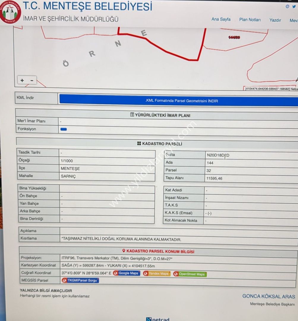Click the @ email icon
This screenshot has height=321, width=298.
pos(287,7)
